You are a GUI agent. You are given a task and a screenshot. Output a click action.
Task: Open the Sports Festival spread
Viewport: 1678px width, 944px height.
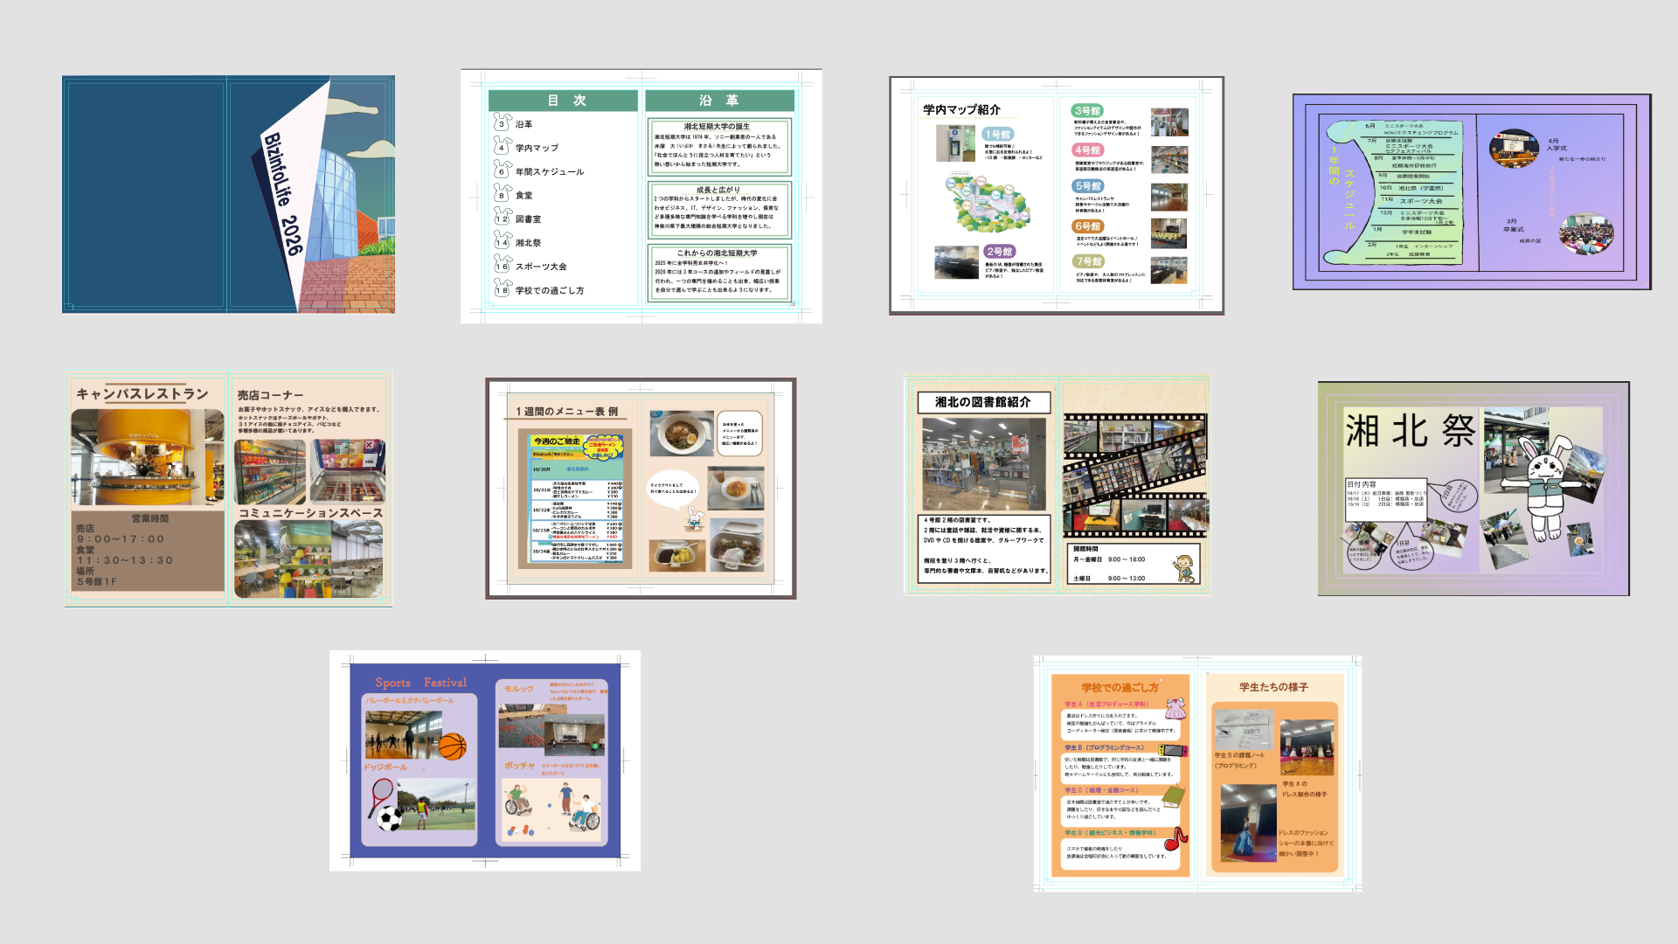485,760
